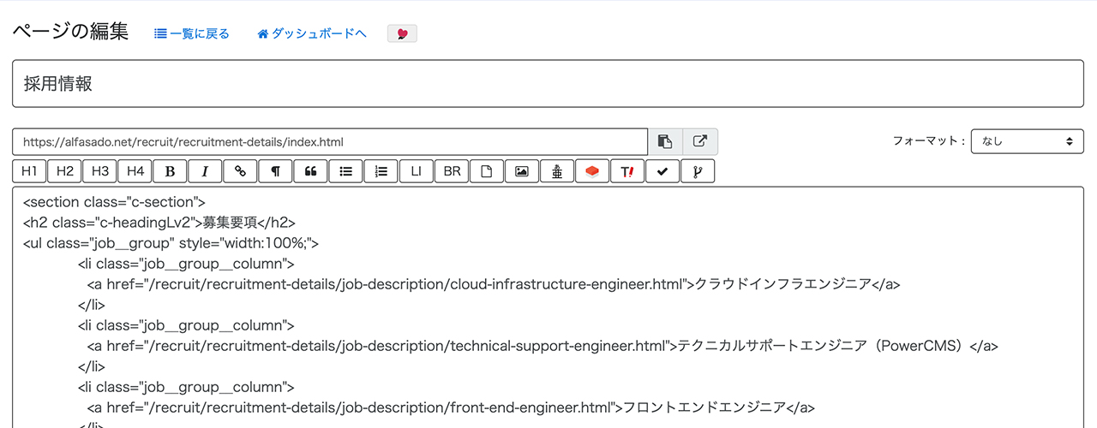Click the heart icon button in the header
This screenshot has height=428, width=1097.
pyautogui.click(x=402, y=33)
